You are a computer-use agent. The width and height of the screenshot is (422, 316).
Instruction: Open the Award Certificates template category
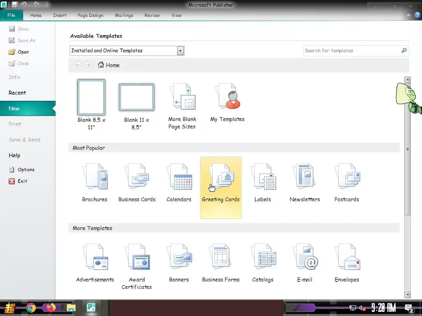(x=137, y=266)
